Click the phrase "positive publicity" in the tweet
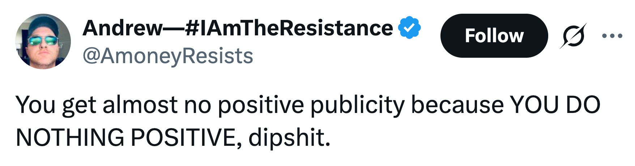 click(311, 105)
